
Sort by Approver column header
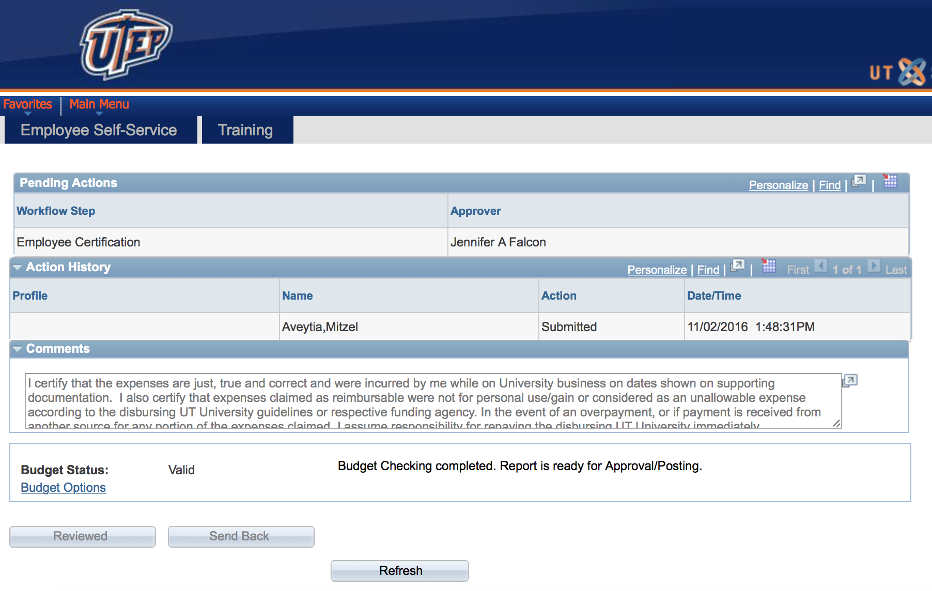click(476, 211)
